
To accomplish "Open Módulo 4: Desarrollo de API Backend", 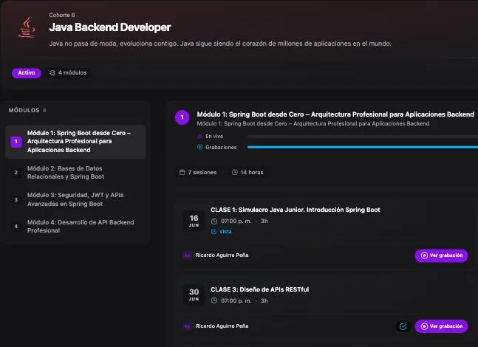I will 75,227.
